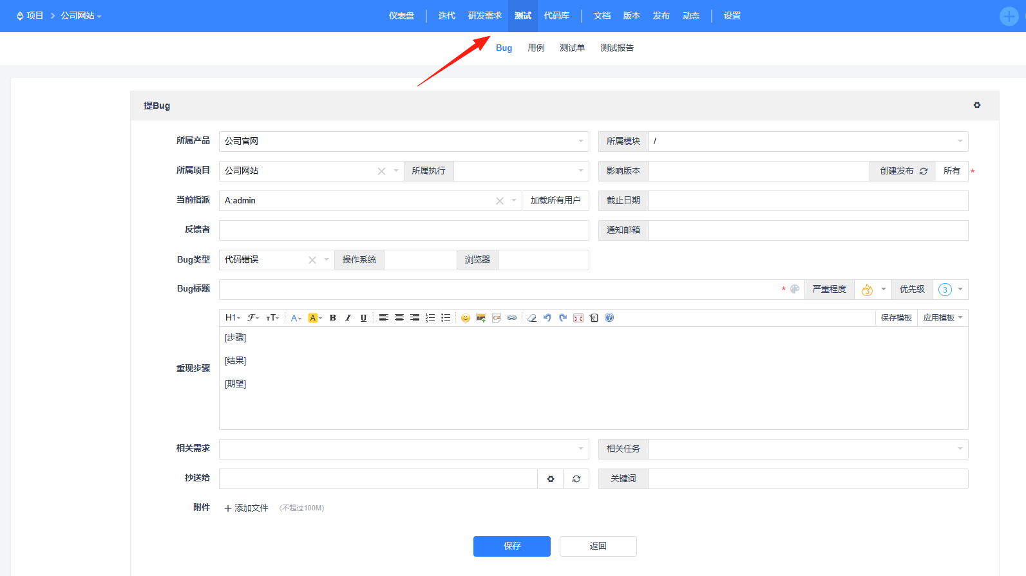Open the editor help icon
This screenshot has height=576, width=1026.
coord(609,318)
